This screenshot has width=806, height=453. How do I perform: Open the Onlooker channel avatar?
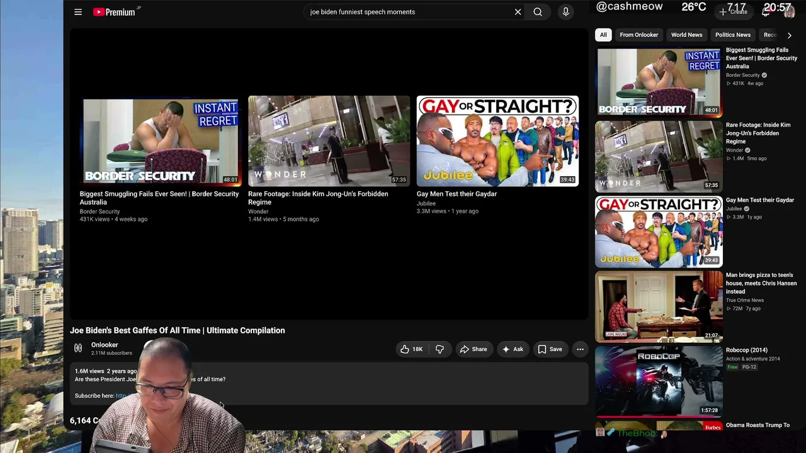tap(78, 348)
